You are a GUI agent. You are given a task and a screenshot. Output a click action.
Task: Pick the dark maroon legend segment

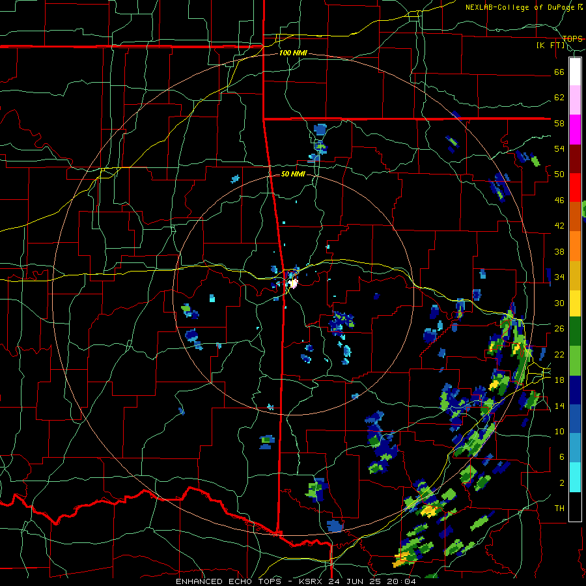click(575, 158)
